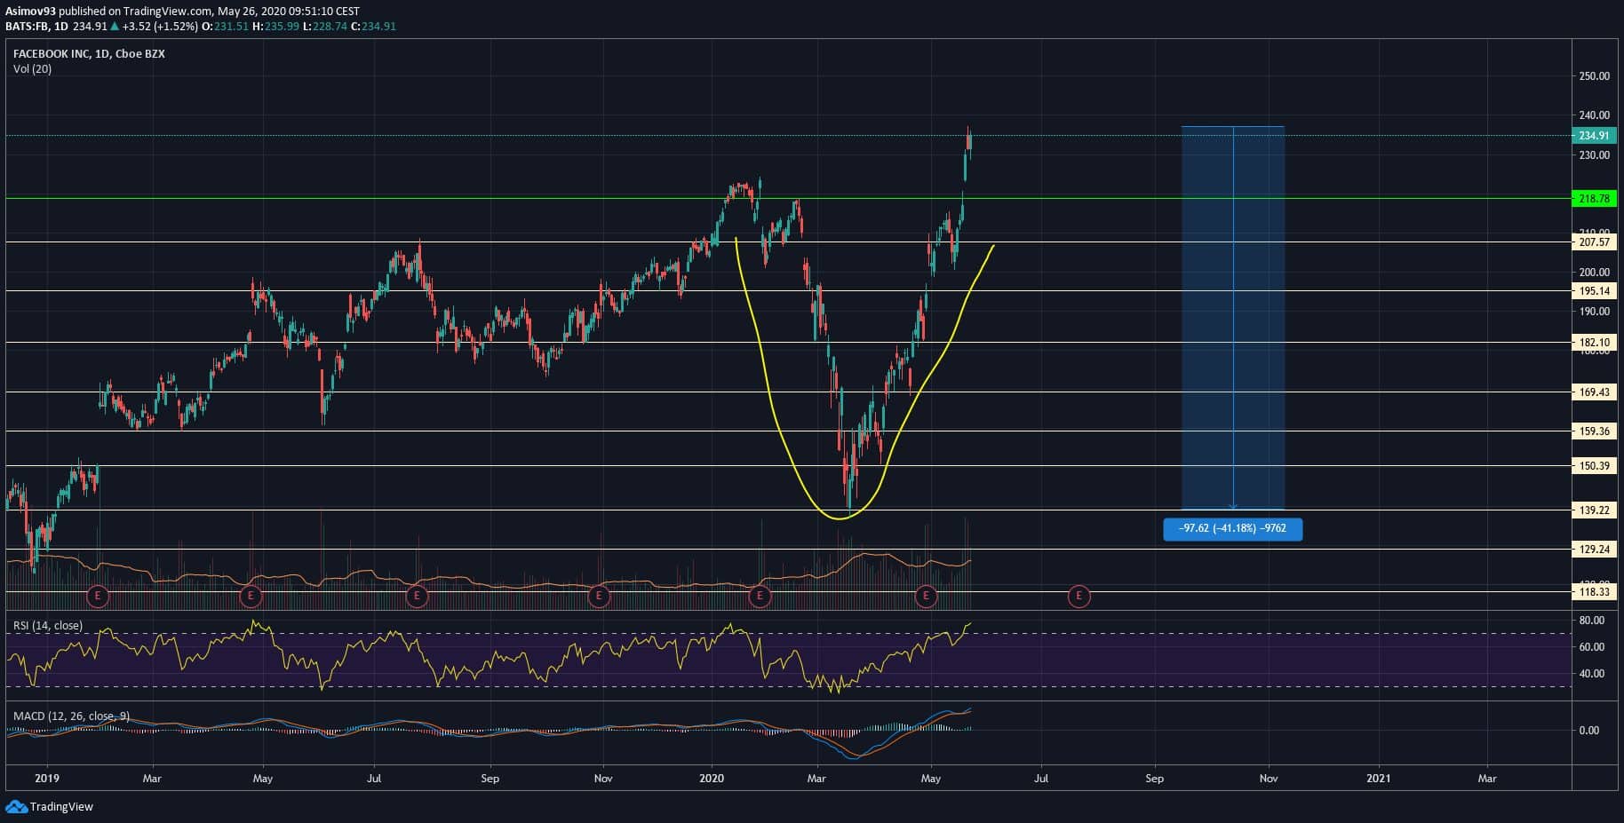
Task: Select the blue price range measurement box
Action: tap(1232, 317)
